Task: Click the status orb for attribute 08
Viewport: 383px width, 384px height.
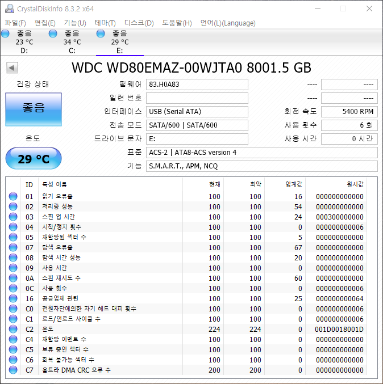Action: 13,258
